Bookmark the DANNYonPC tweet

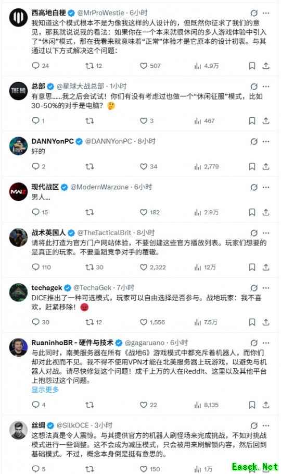coord(252,166)
